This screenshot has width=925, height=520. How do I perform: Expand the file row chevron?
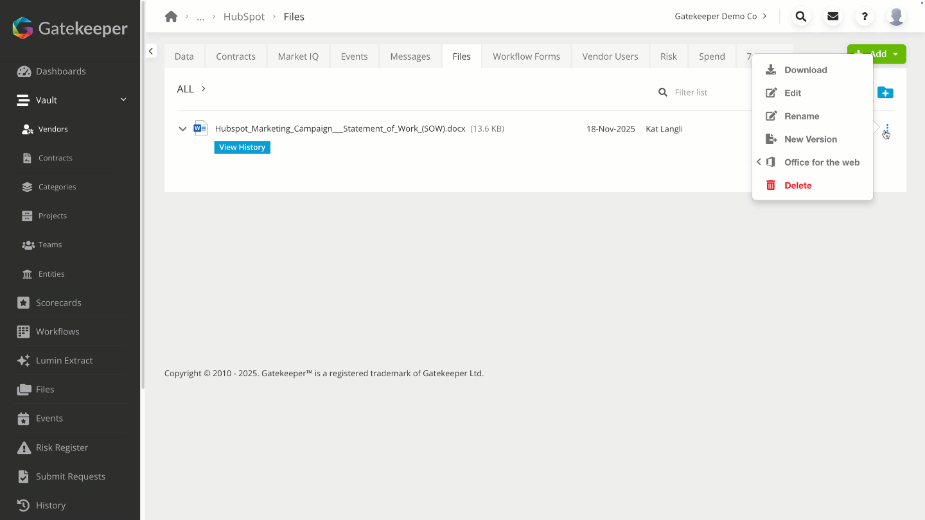pos(182,129)
